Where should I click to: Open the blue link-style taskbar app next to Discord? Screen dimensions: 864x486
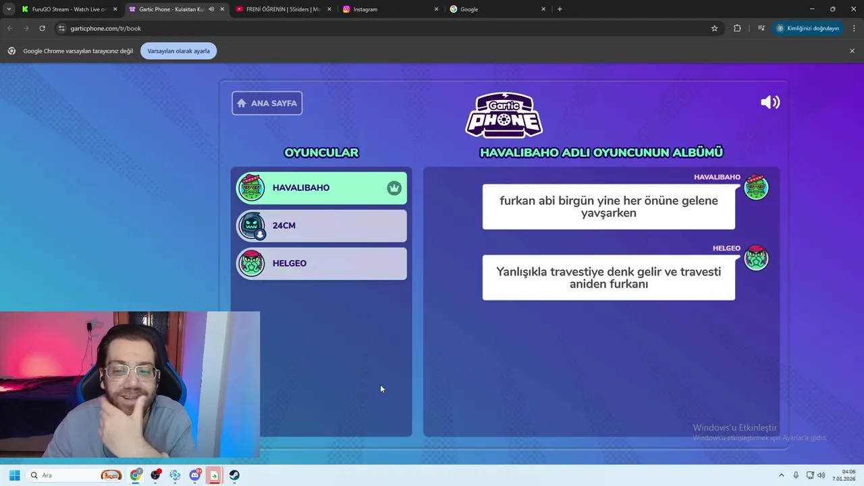[x=175, y=475]
